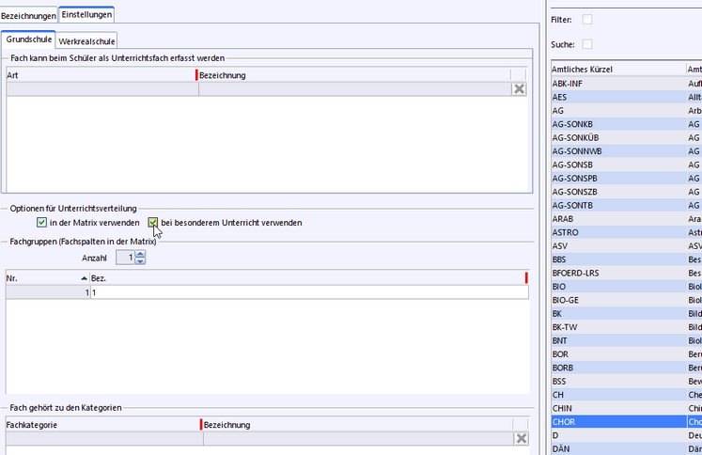Decrease Anzahl with the down arrow
This screenshot has height=455, width=702.
pos(140,260)
